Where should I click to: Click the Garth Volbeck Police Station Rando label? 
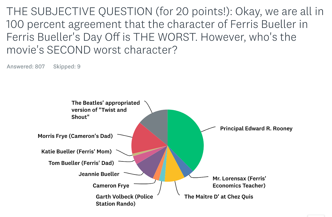pyautogui.click(x=125, y=200)
